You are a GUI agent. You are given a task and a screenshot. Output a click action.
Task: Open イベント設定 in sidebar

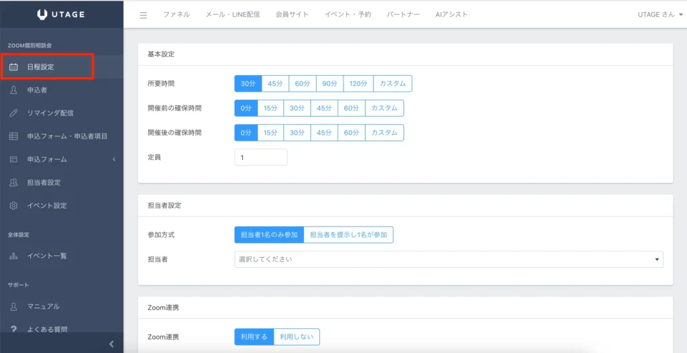coord(62,206)
